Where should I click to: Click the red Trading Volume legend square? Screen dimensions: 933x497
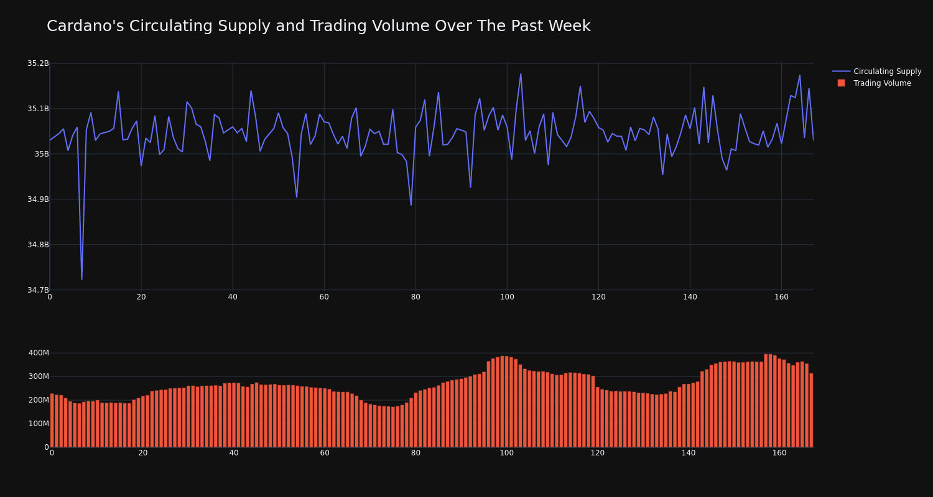(x=841, y=83)
